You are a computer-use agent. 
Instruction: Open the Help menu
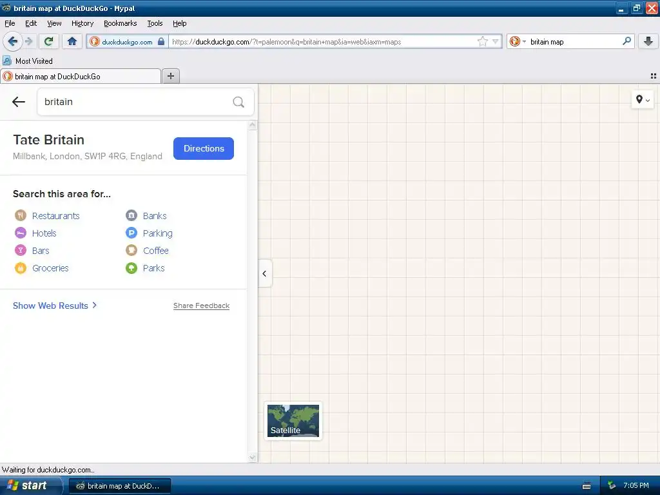coord(179,23)
